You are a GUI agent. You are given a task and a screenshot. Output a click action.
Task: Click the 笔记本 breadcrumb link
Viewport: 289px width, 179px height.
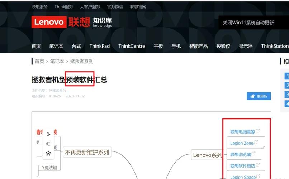(57, 61)
